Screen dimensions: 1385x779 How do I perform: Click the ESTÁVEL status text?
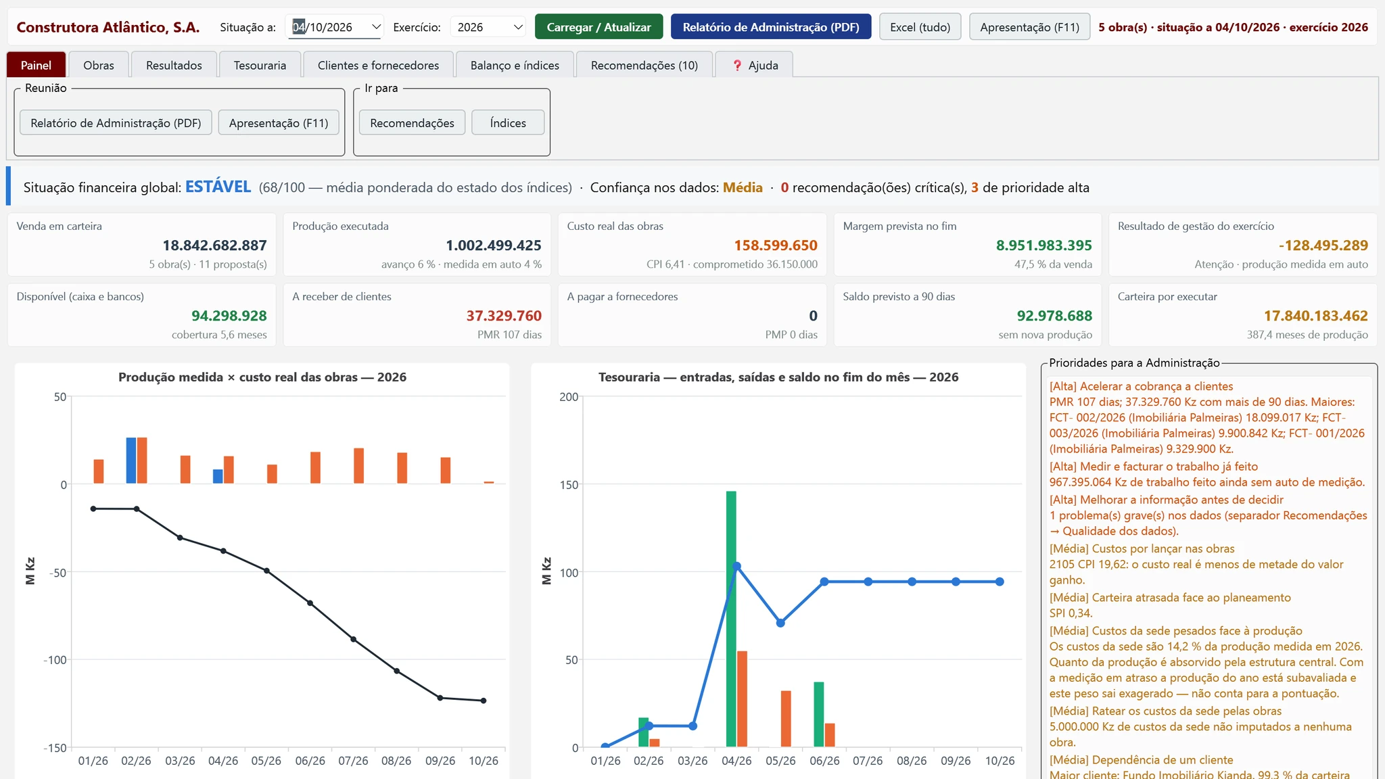click(218, 187)
